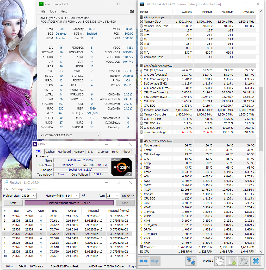
Task: Click the Ryzen 7 logo in CPU-Z
Action: (x=122, y=167)
